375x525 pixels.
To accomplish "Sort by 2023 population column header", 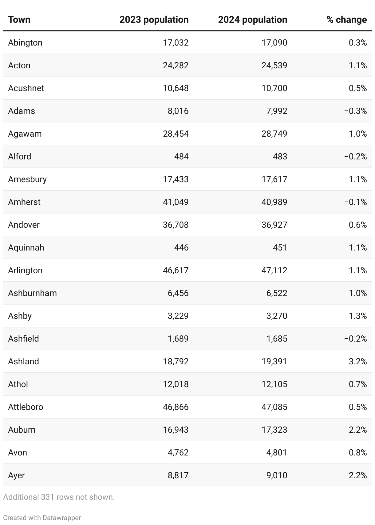I will 154,20.
